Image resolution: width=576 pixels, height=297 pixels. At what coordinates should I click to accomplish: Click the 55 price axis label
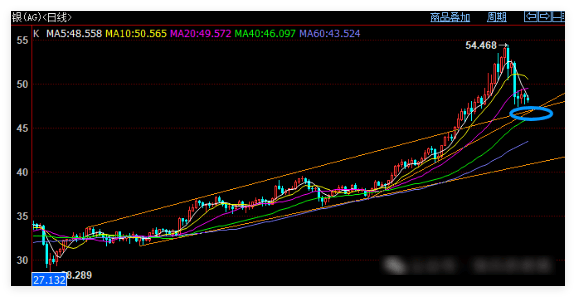pos(22,40)
